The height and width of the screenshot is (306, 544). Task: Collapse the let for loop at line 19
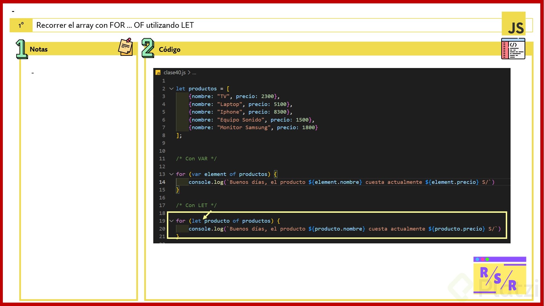click(171, 221)
